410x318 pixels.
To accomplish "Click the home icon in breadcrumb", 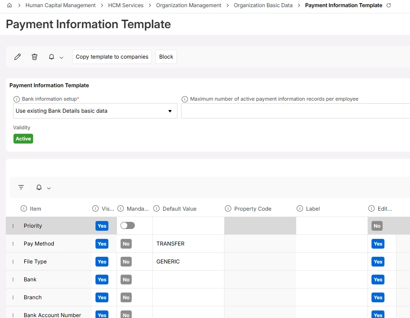I will coord(9,5).
